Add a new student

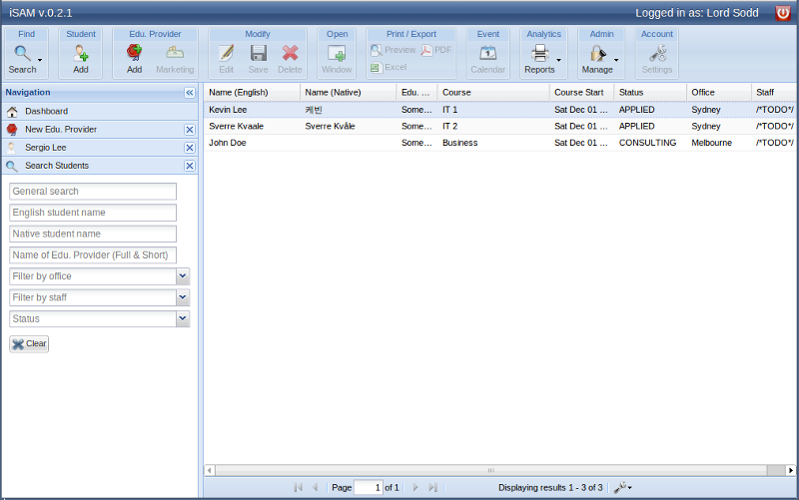click(x=81, y=60)
